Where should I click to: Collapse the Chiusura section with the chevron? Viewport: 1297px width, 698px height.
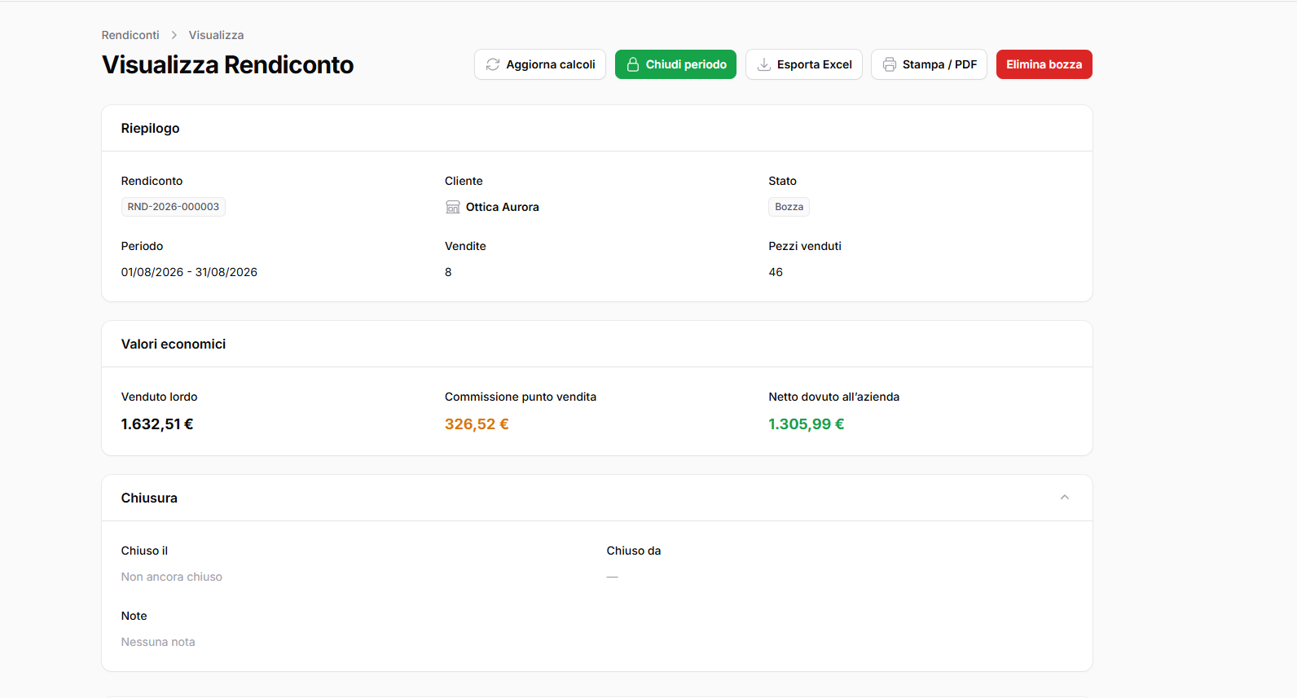tap(1065, 498)
